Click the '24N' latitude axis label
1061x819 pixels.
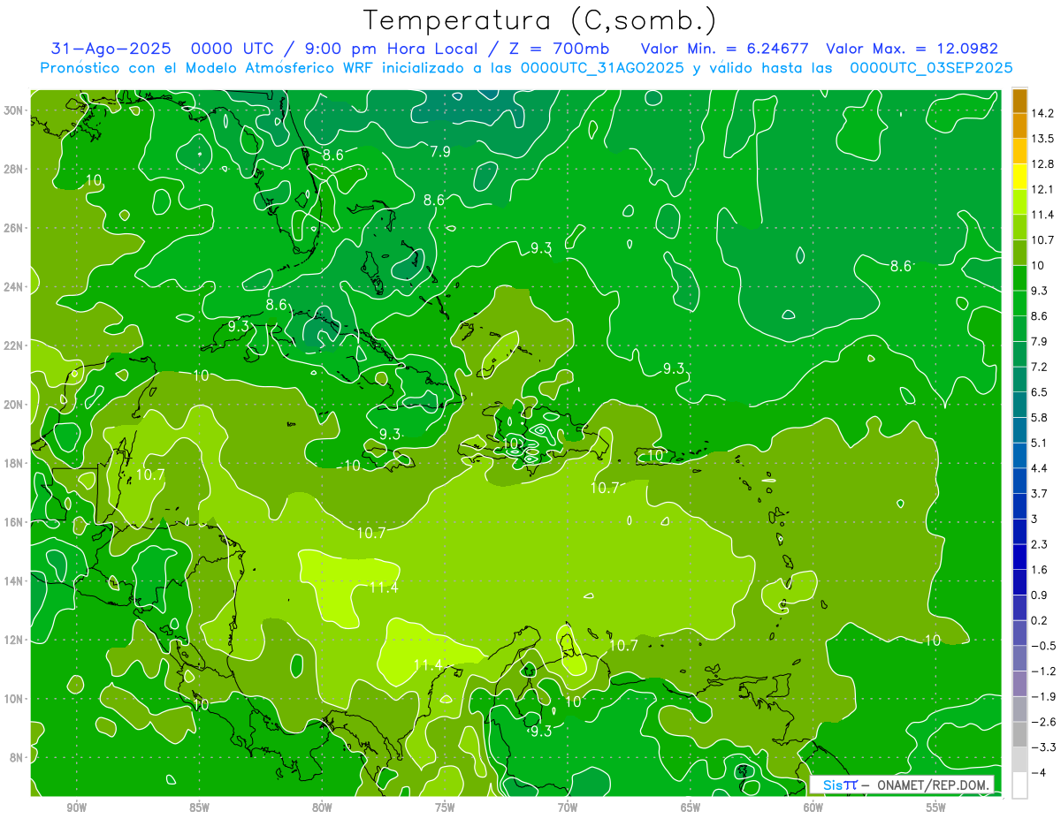(x=14, y=287)
